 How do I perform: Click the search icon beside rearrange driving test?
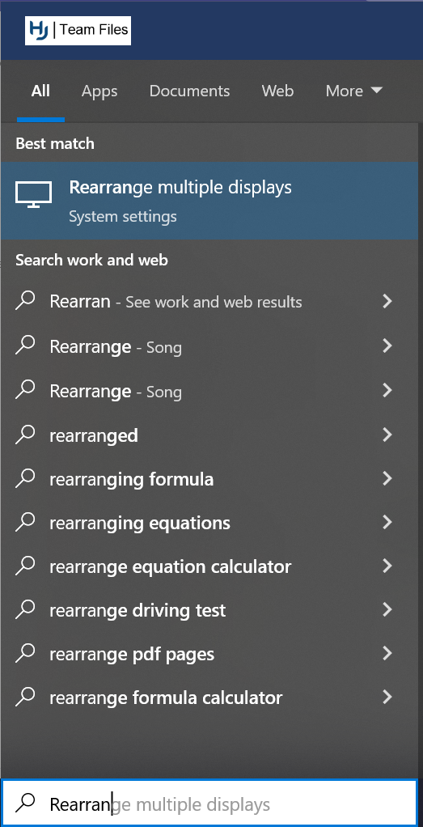[x=25, y=609]
